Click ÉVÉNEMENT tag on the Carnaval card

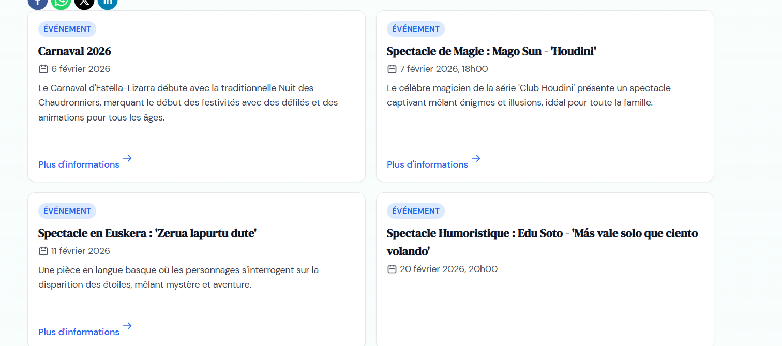click(x=67, y=29)
